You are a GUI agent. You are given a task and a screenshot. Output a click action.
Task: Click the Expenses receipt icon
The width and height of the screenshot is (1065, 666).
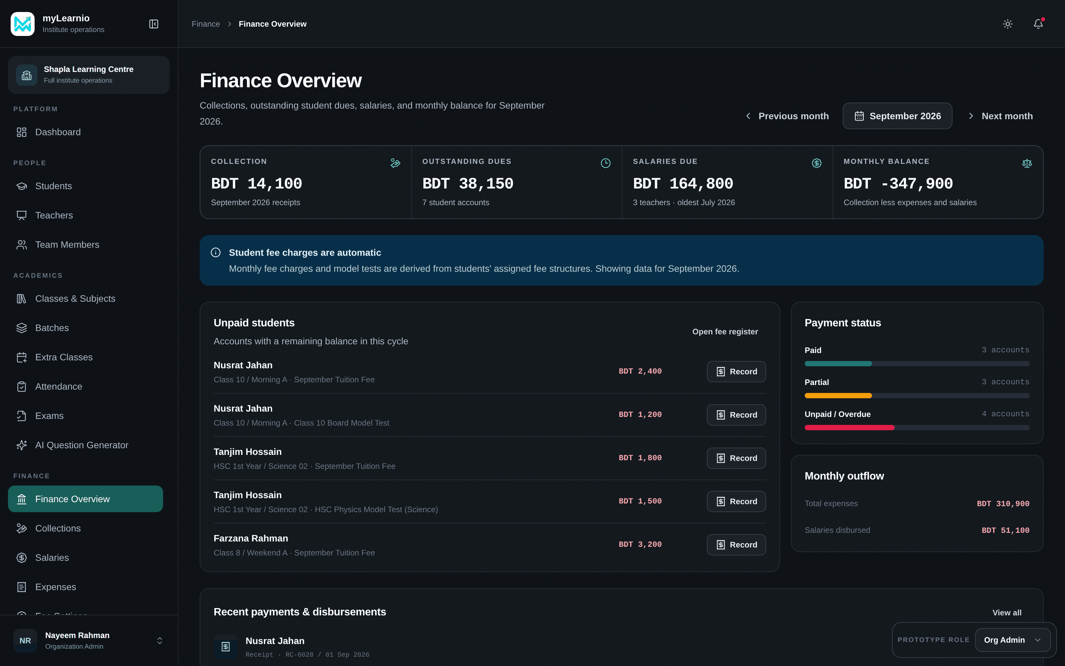[x=22, y=587]
